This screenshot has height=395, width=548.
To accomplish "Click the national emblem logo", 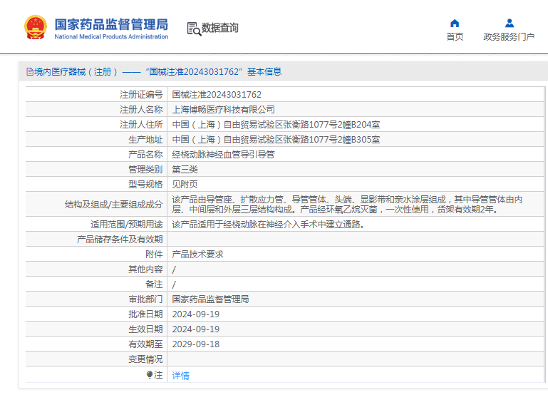I will click(x=36, y=27).
